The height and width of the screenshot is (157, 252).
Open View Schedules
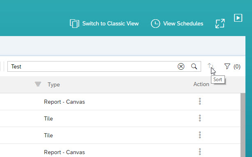(177, 24)
